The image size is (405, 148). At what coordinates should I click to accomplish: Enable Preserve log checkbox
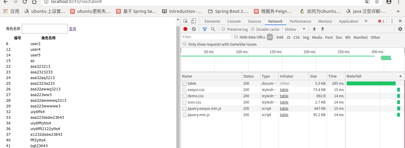(x=223, y=29)
